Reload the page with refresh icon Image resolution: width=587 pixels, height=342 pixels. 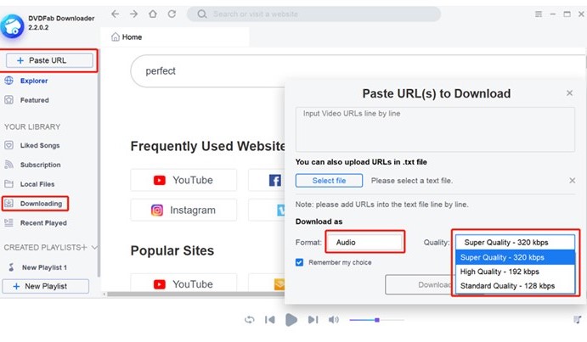(x=172, y=14)
